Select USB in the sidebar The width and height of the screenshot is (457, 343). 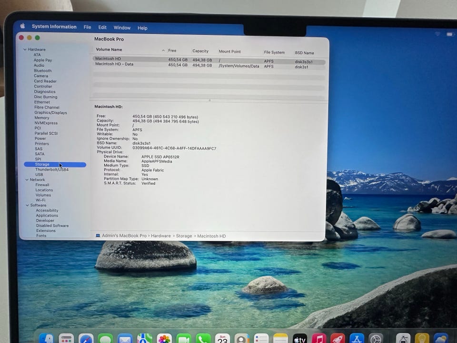(39, 175)
